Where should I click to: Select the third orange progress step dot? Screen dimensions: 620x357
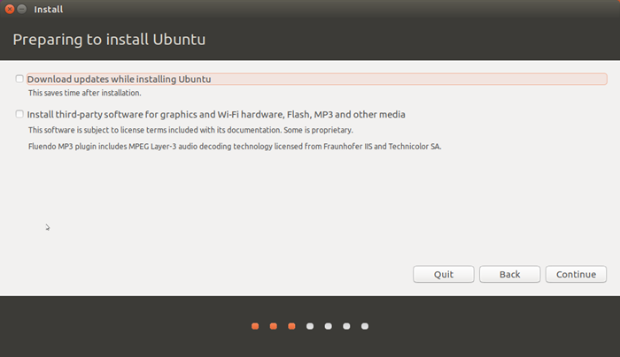pos(291,326)
